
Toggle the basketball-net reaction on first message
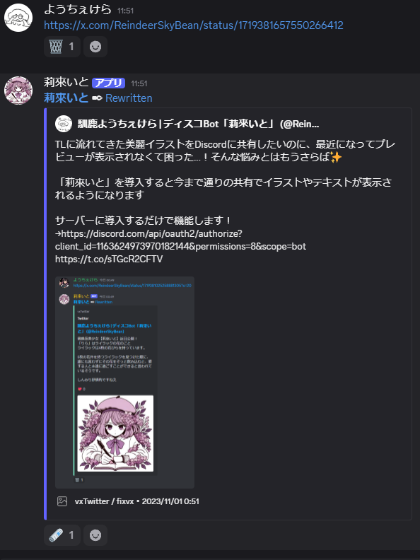coord(62,47)
